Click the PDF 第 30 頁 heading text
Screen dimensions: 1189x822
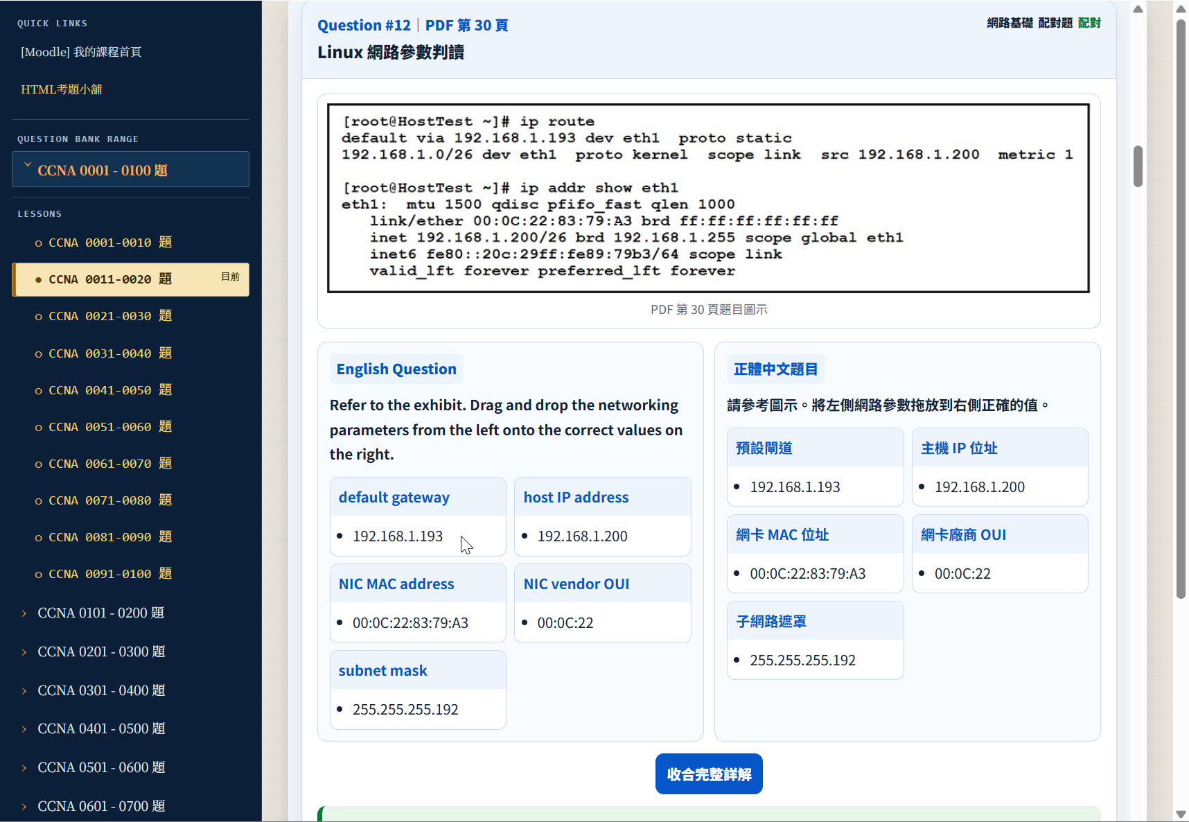(466, 26)
